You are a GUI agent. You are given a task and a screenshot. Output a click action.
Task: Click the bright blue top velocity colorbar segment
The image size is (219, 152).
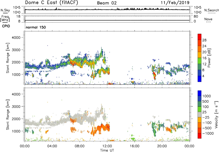coord(200,93)
